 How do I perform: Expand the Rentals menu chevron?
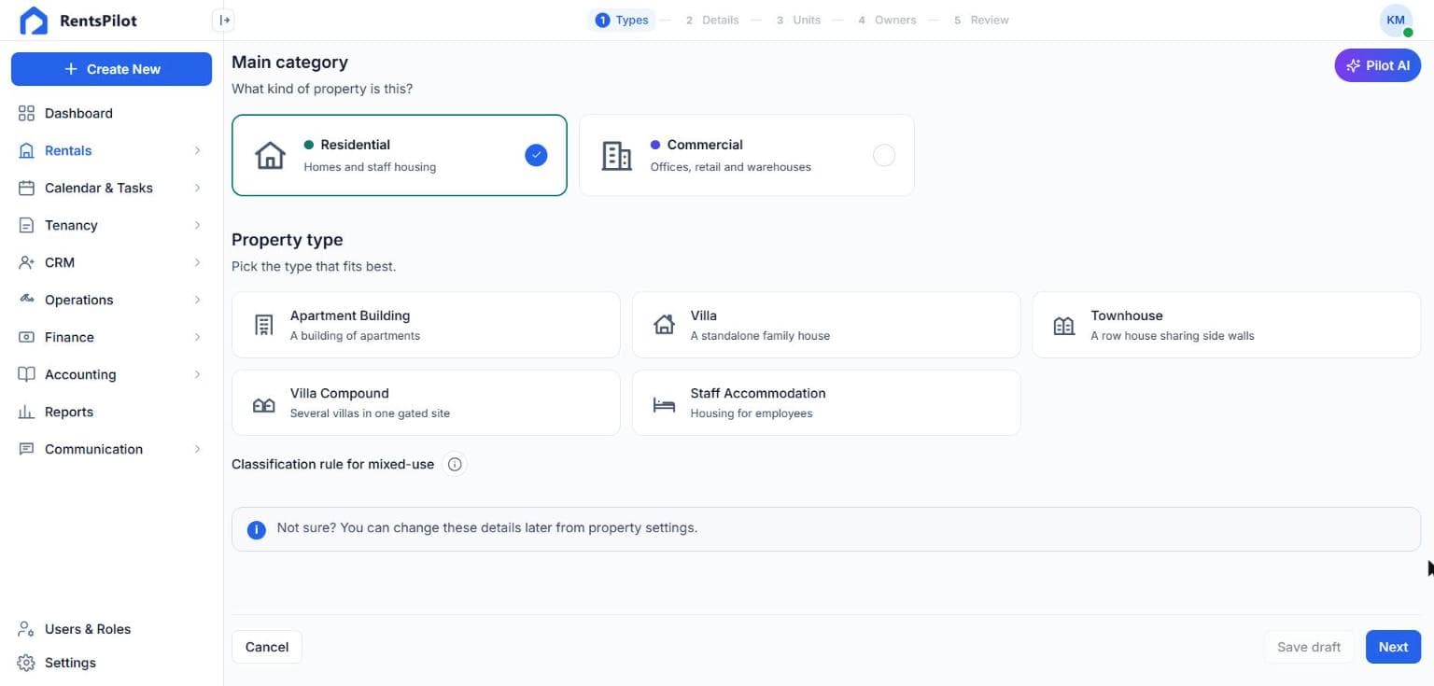point(197,150)
